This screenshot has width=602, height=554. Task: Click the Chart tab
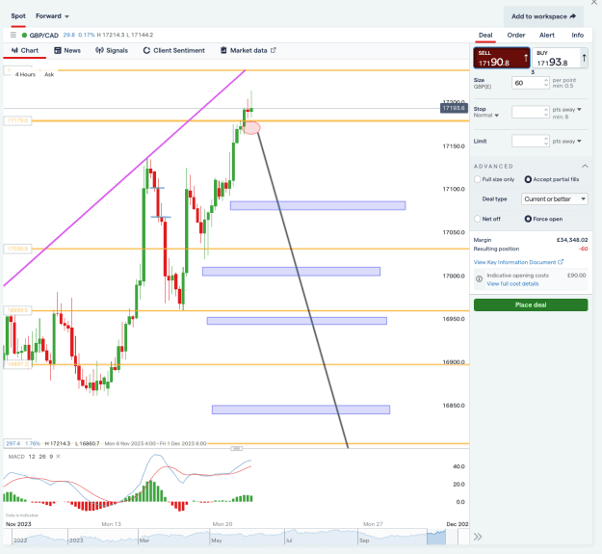point(25,51)
